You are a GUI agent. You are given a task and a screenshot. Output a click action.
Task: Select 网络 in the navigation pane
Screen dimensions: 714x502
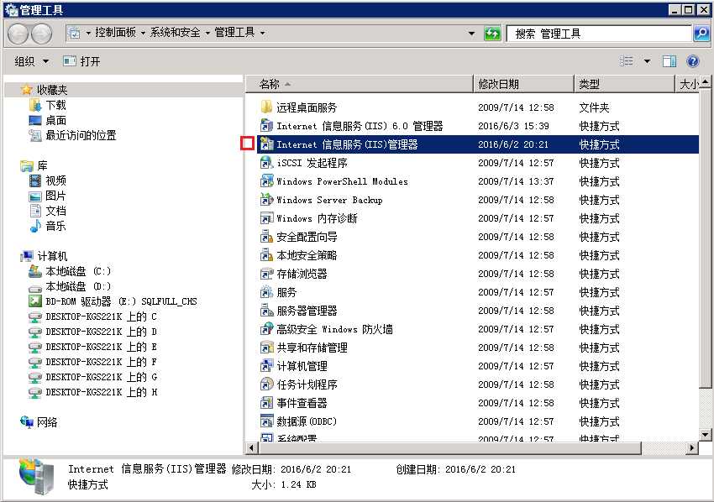coord(47,422)
